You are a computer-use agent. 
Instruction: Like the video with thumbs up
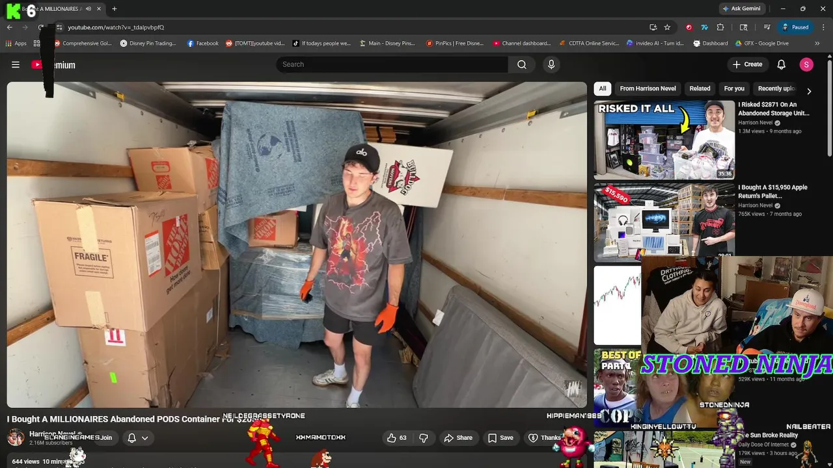click(397, 438)
